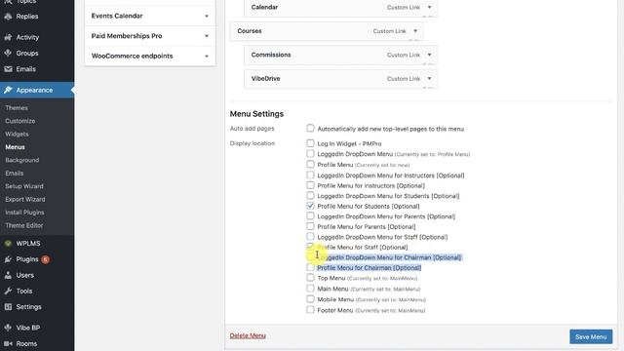This screenshot has height=351, width=624.
Task: Enable automatically add new top-level pages
Action: [310, 128]
